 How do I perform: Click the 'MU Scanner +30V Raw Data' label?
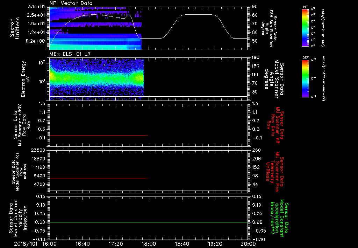click(22, 125)
